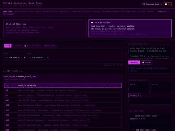The height and width of the screenshot is (131, 175).
Task: Click the 'PORÓWNAJ DWA KODY' panel heading
Action: coord(137,80)
